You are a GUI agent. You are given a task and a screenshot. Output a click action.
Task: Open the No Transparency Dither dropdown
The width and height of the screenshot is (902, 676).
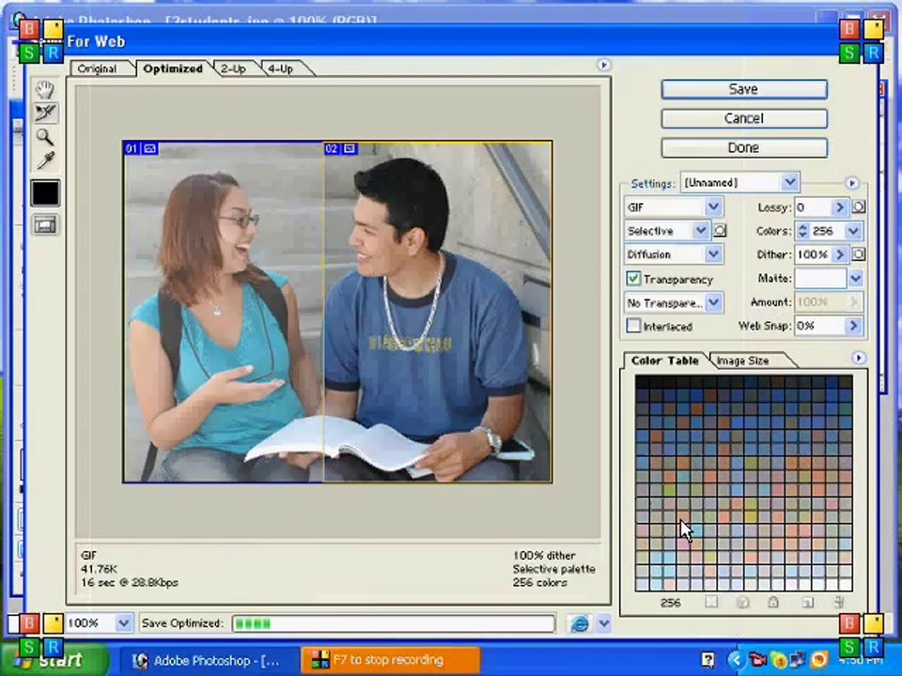tap(674, 302)
